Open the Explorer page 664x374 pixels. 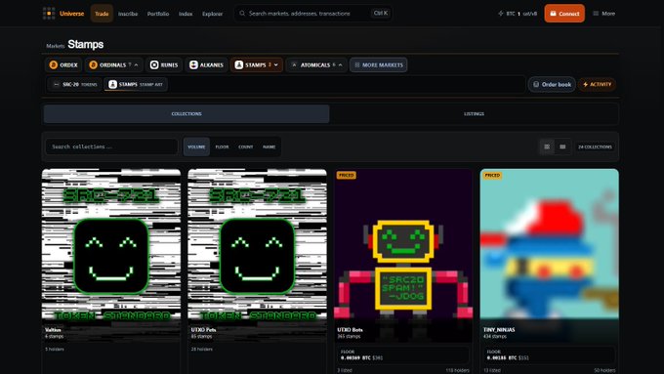(x=213, y=14)
